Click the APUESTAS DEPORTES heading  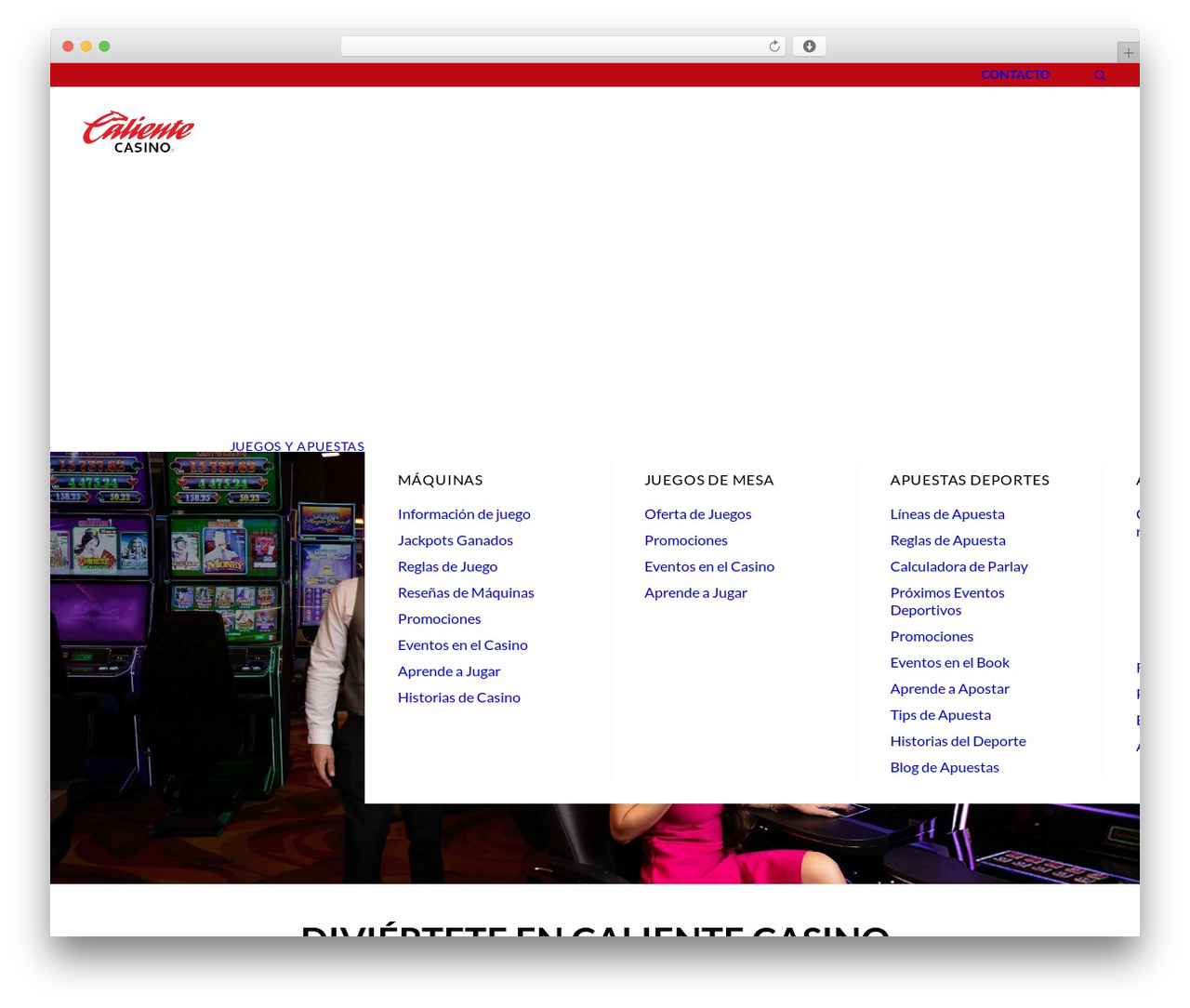click(970, 480)
